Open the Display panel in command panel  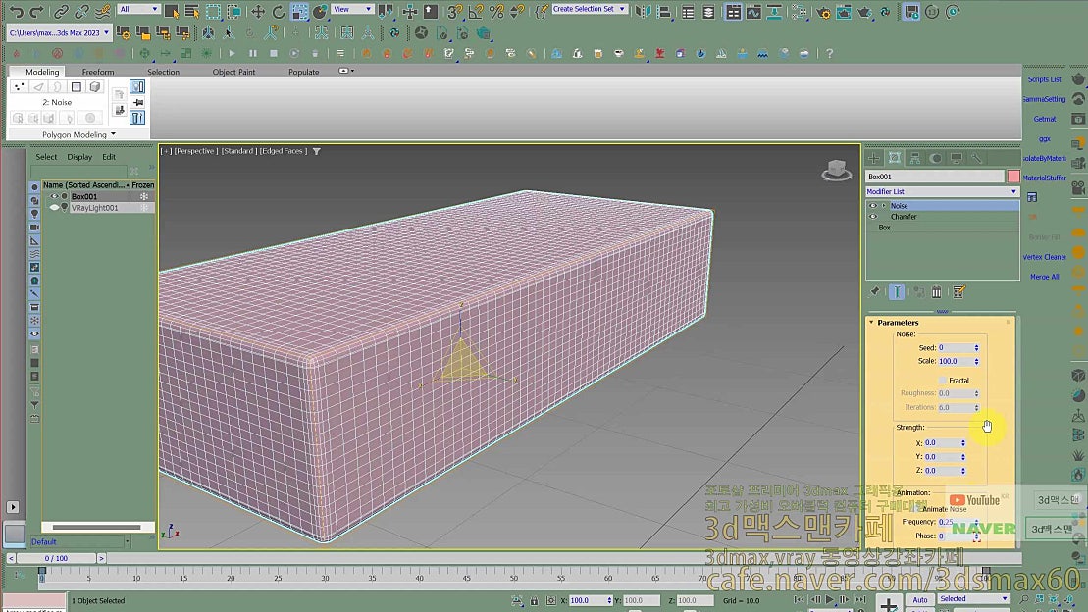(957, 157)
